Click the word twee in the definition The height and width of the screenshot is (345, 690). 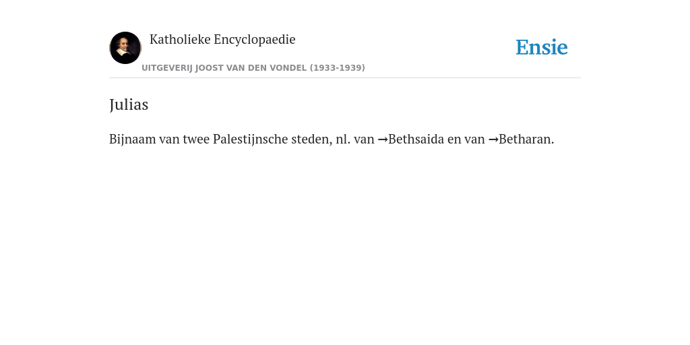[x=196, y=139]
